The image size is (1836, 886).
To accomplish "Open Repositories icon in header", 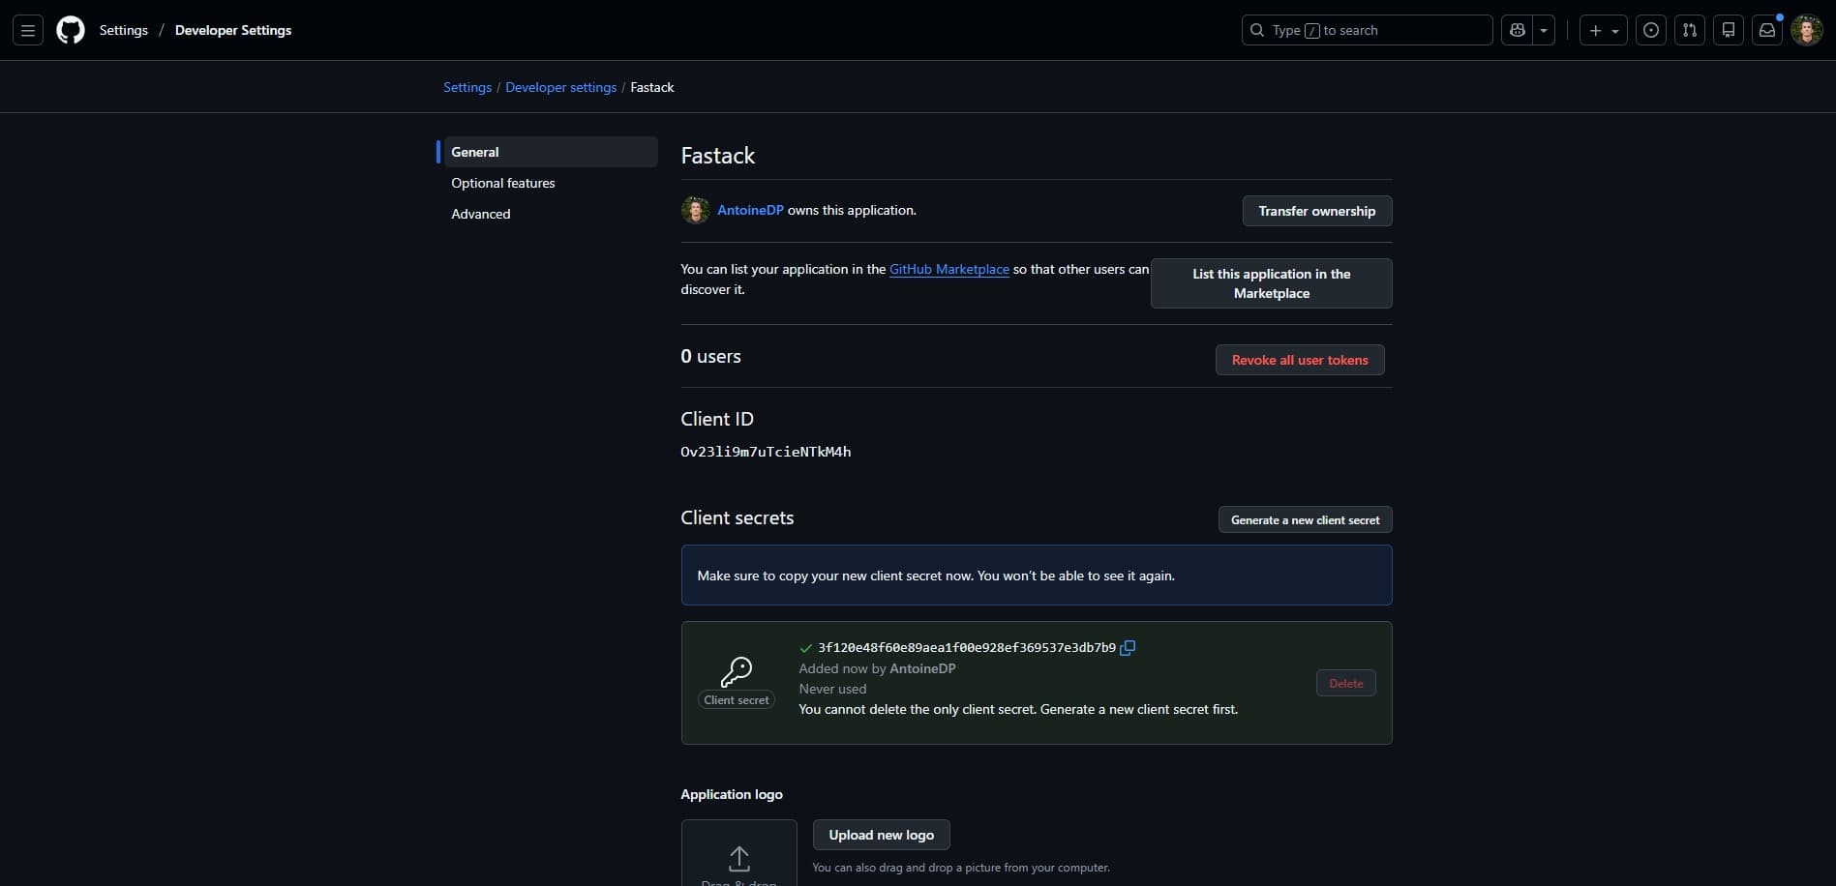I will click(1729, 30).
